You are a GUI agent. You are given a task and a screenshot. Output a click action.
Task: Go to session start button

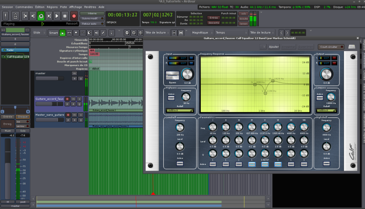[24, 16]
